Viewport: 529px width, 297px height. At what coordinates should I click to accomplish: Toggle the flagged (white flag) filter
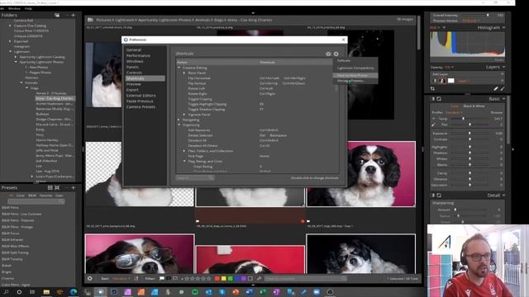click(162, 279)
